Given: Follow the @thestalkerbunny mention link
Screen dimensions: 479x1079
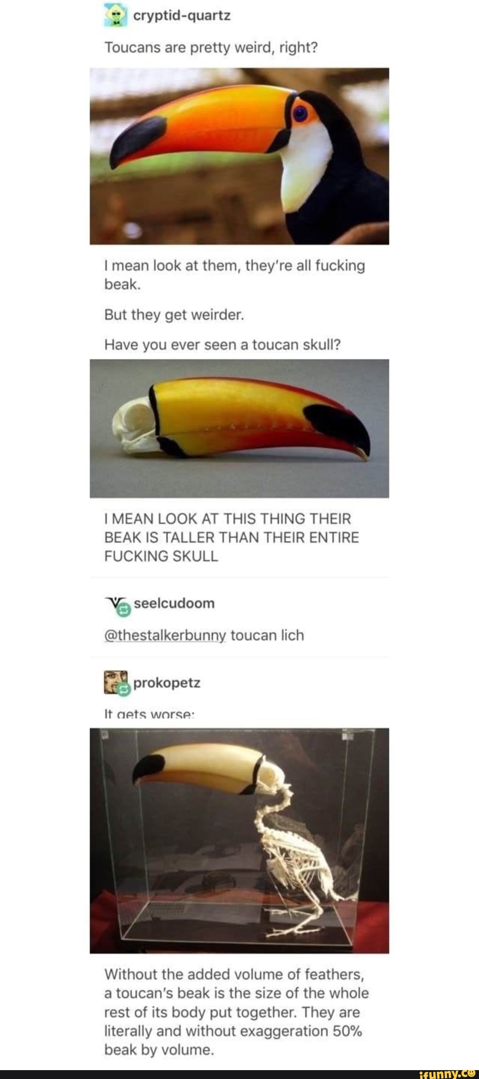Looking at the screenshot, I should (165, 636).
